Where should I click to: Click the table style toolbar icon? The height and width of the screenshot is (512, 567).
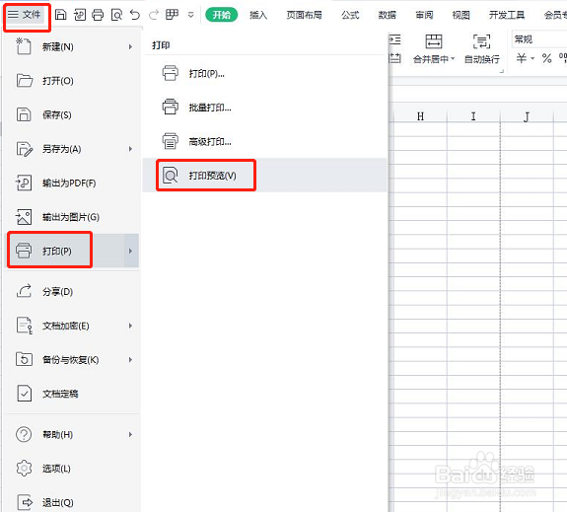tap(173, 15)
